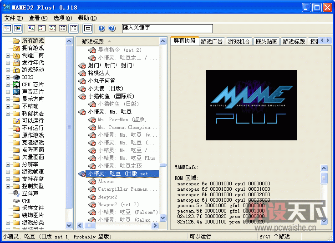Expand the 控制类型 tree node
Screen dimensions: 335x243
(x=8, y=186)
